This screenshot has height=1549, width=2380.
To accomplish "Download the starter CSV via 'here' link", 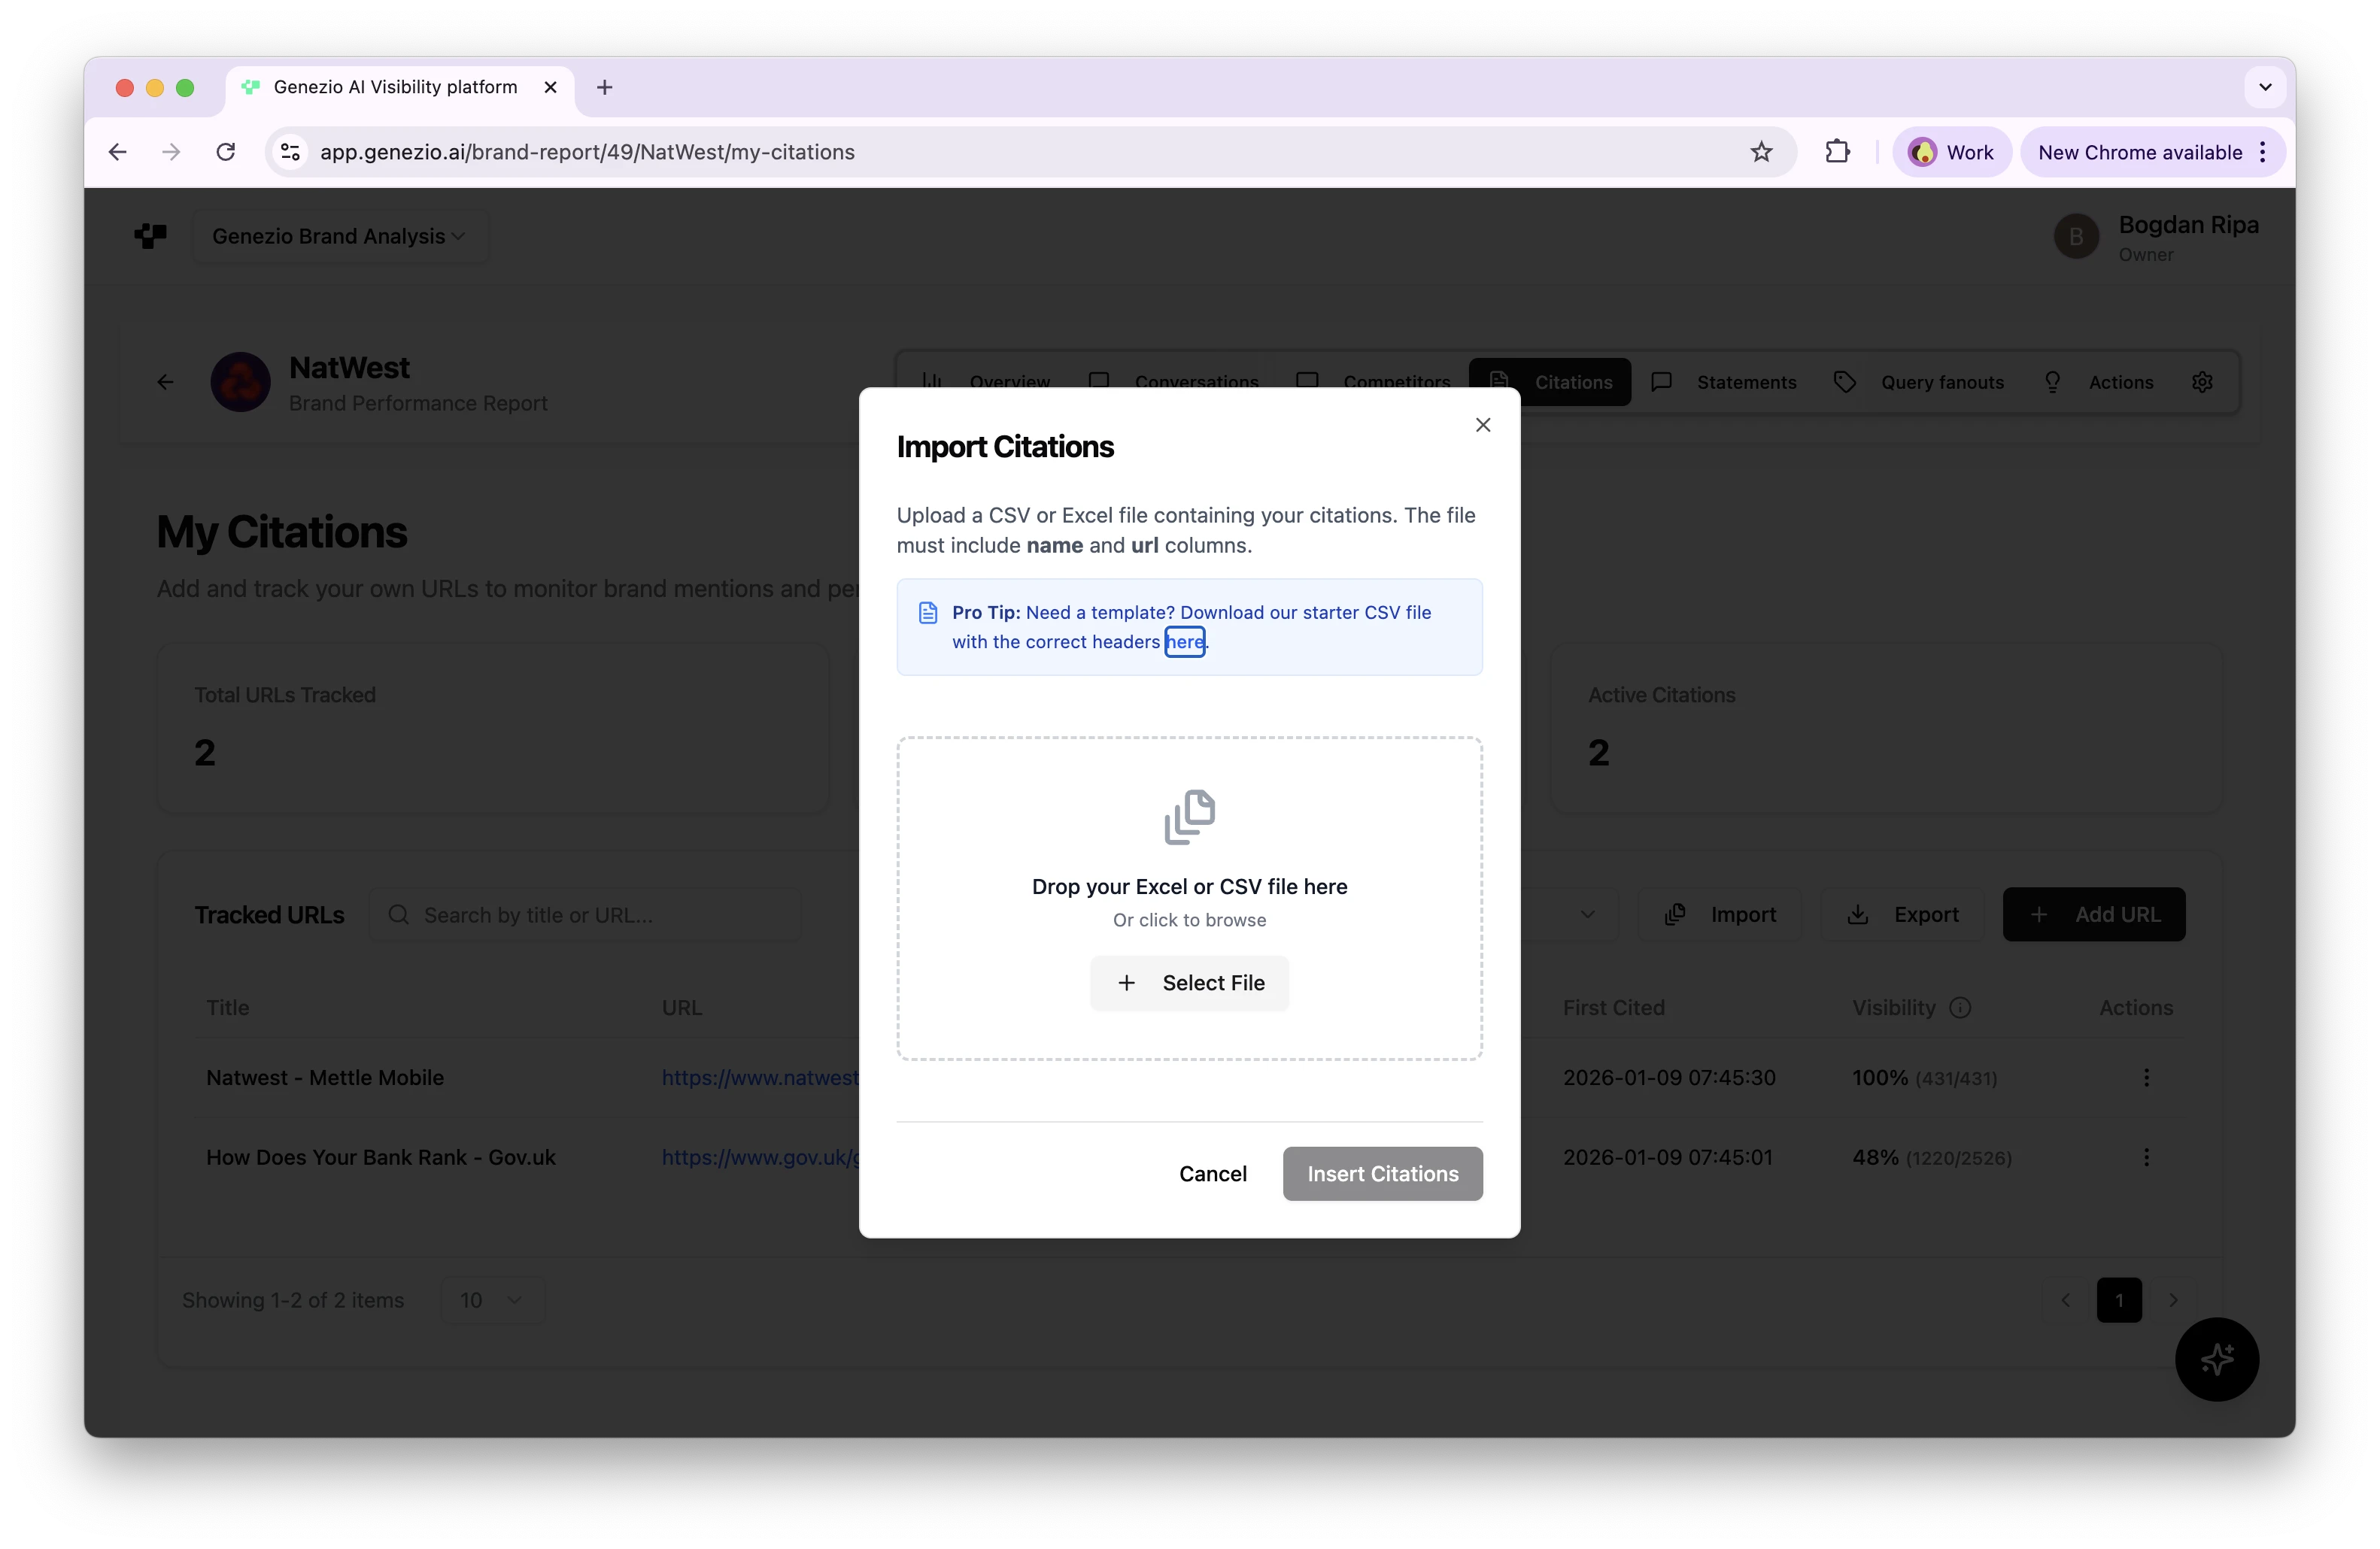I will (1185, 641).
